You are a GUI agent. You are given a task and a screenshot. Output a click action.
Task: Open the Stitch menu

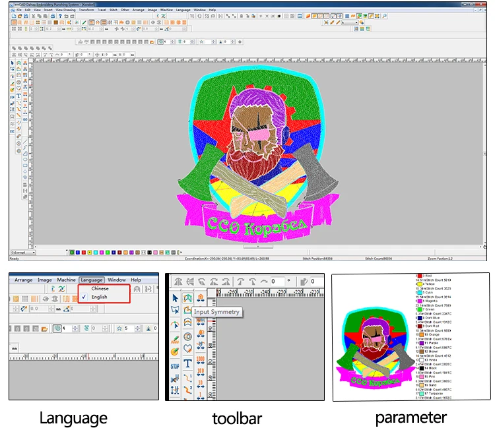[112, 10]
